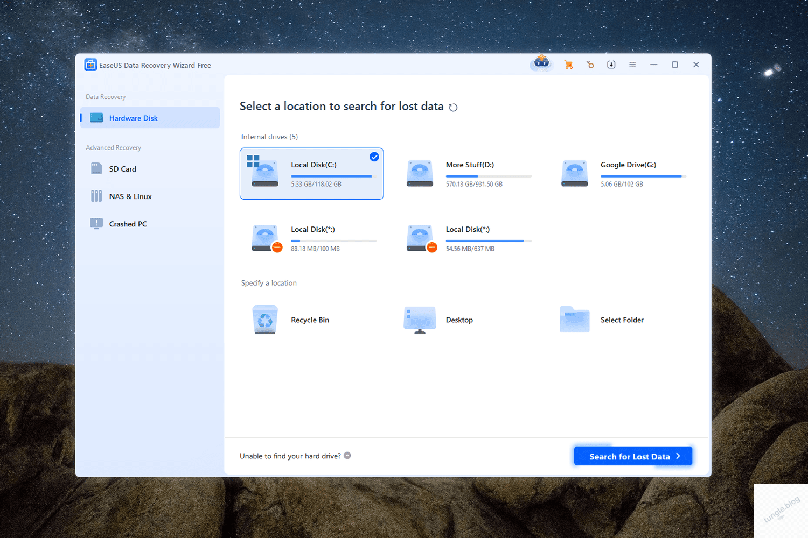Click the More Stuff(D:) label
The width and height of the screenshot is (808, 538).
[470, 165]
